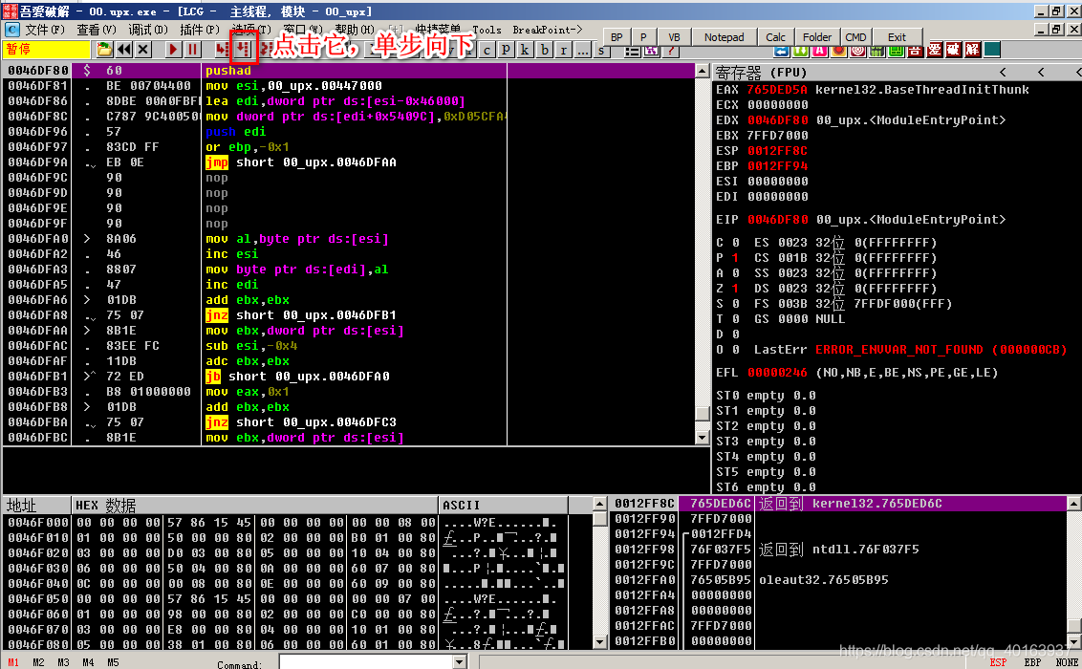Toggle the P parity flag value
This screenshot has width=1082, height=669.
(736, 258)
